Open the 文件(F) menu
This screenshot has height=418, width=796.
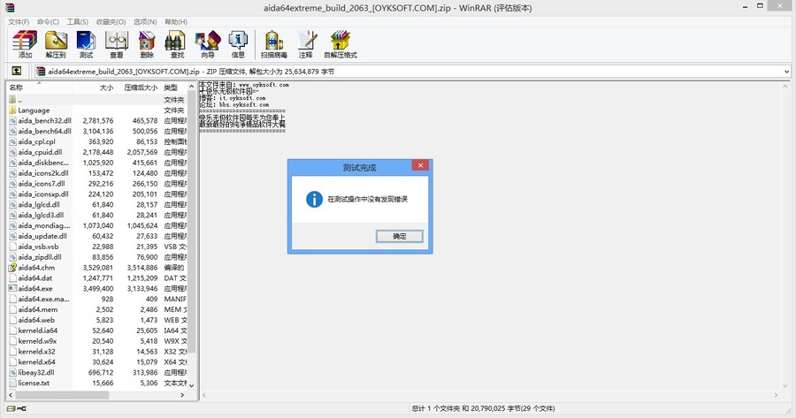[x=18, y=21]
